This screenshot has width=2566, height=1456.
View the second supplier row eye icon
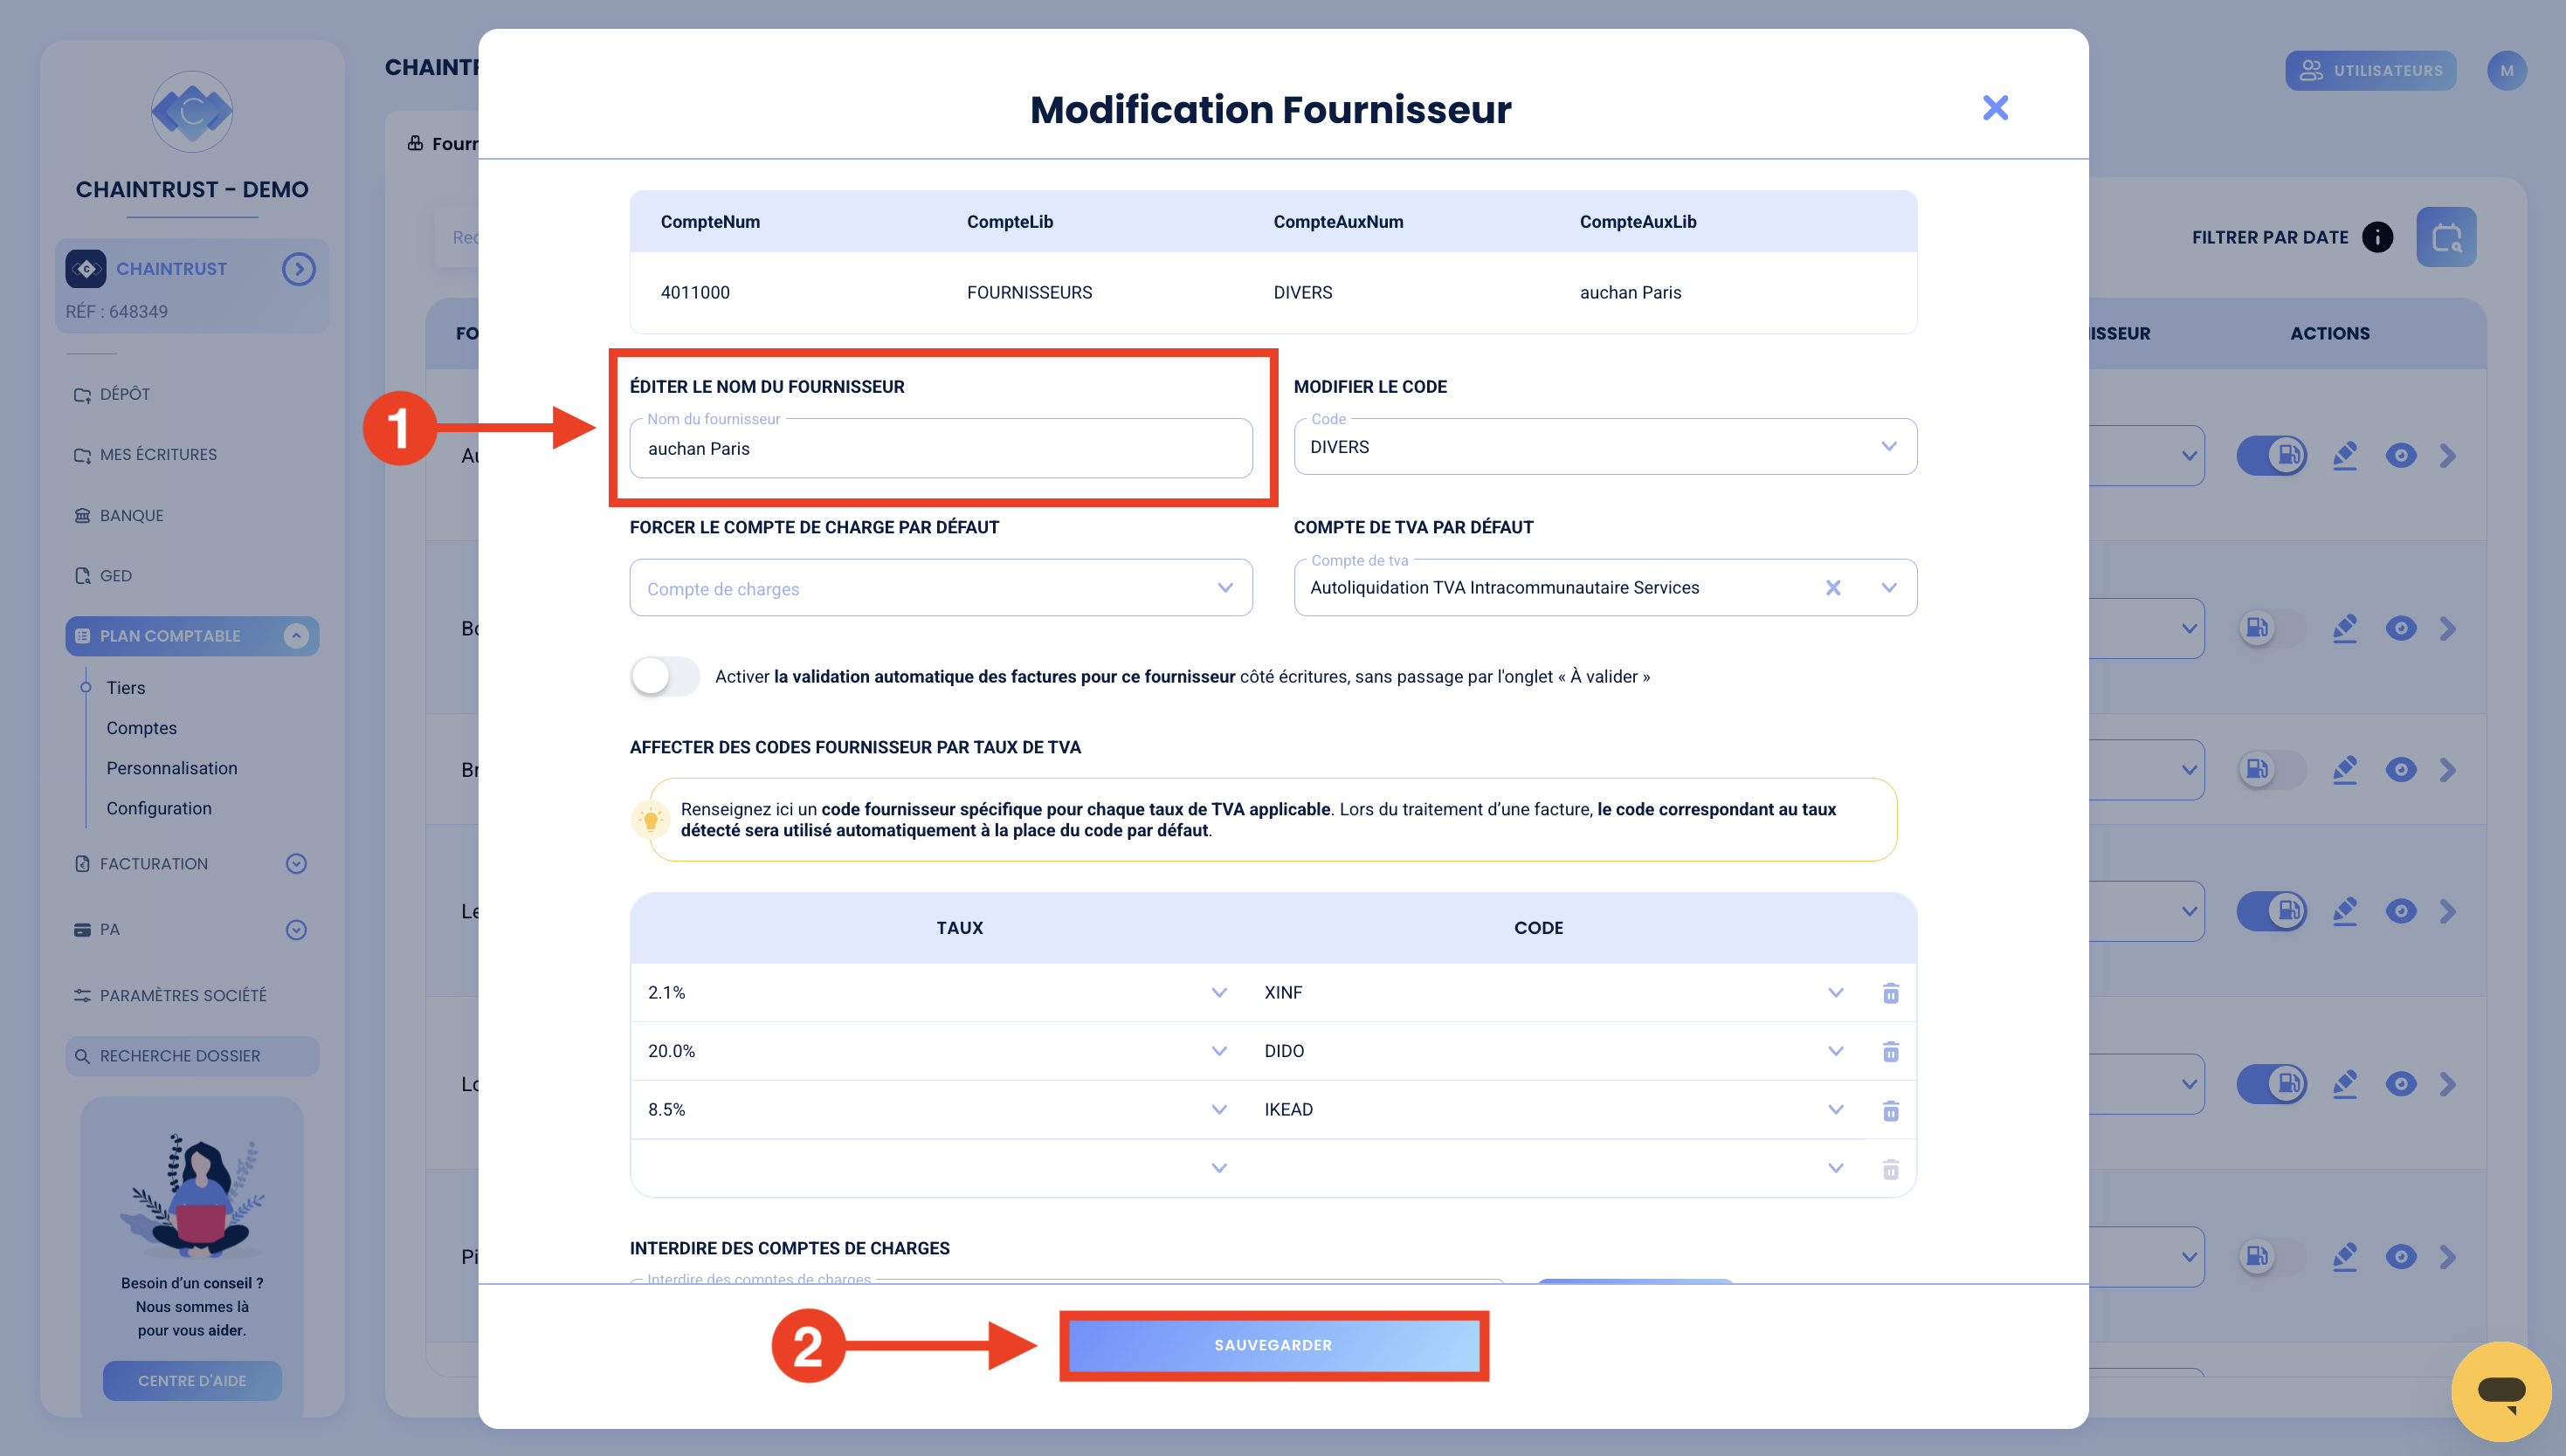coord(2401,629)
